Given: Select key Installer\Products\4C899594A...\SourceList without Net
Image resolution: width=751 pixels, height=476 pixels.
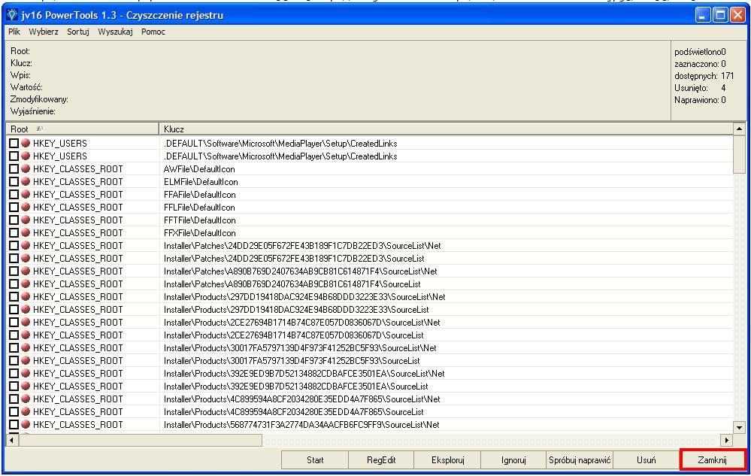Looking at the screenshot, I should (293, 412).
